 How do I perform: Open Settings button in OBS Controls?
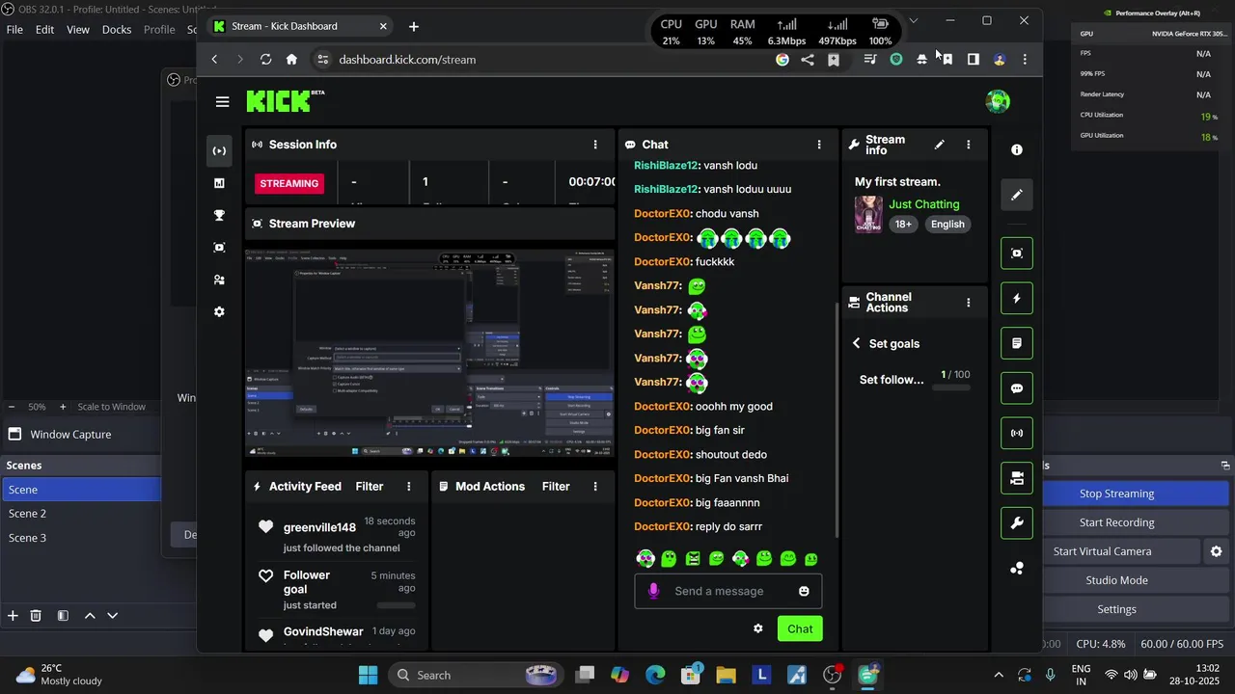click(x=1116, y=609)
